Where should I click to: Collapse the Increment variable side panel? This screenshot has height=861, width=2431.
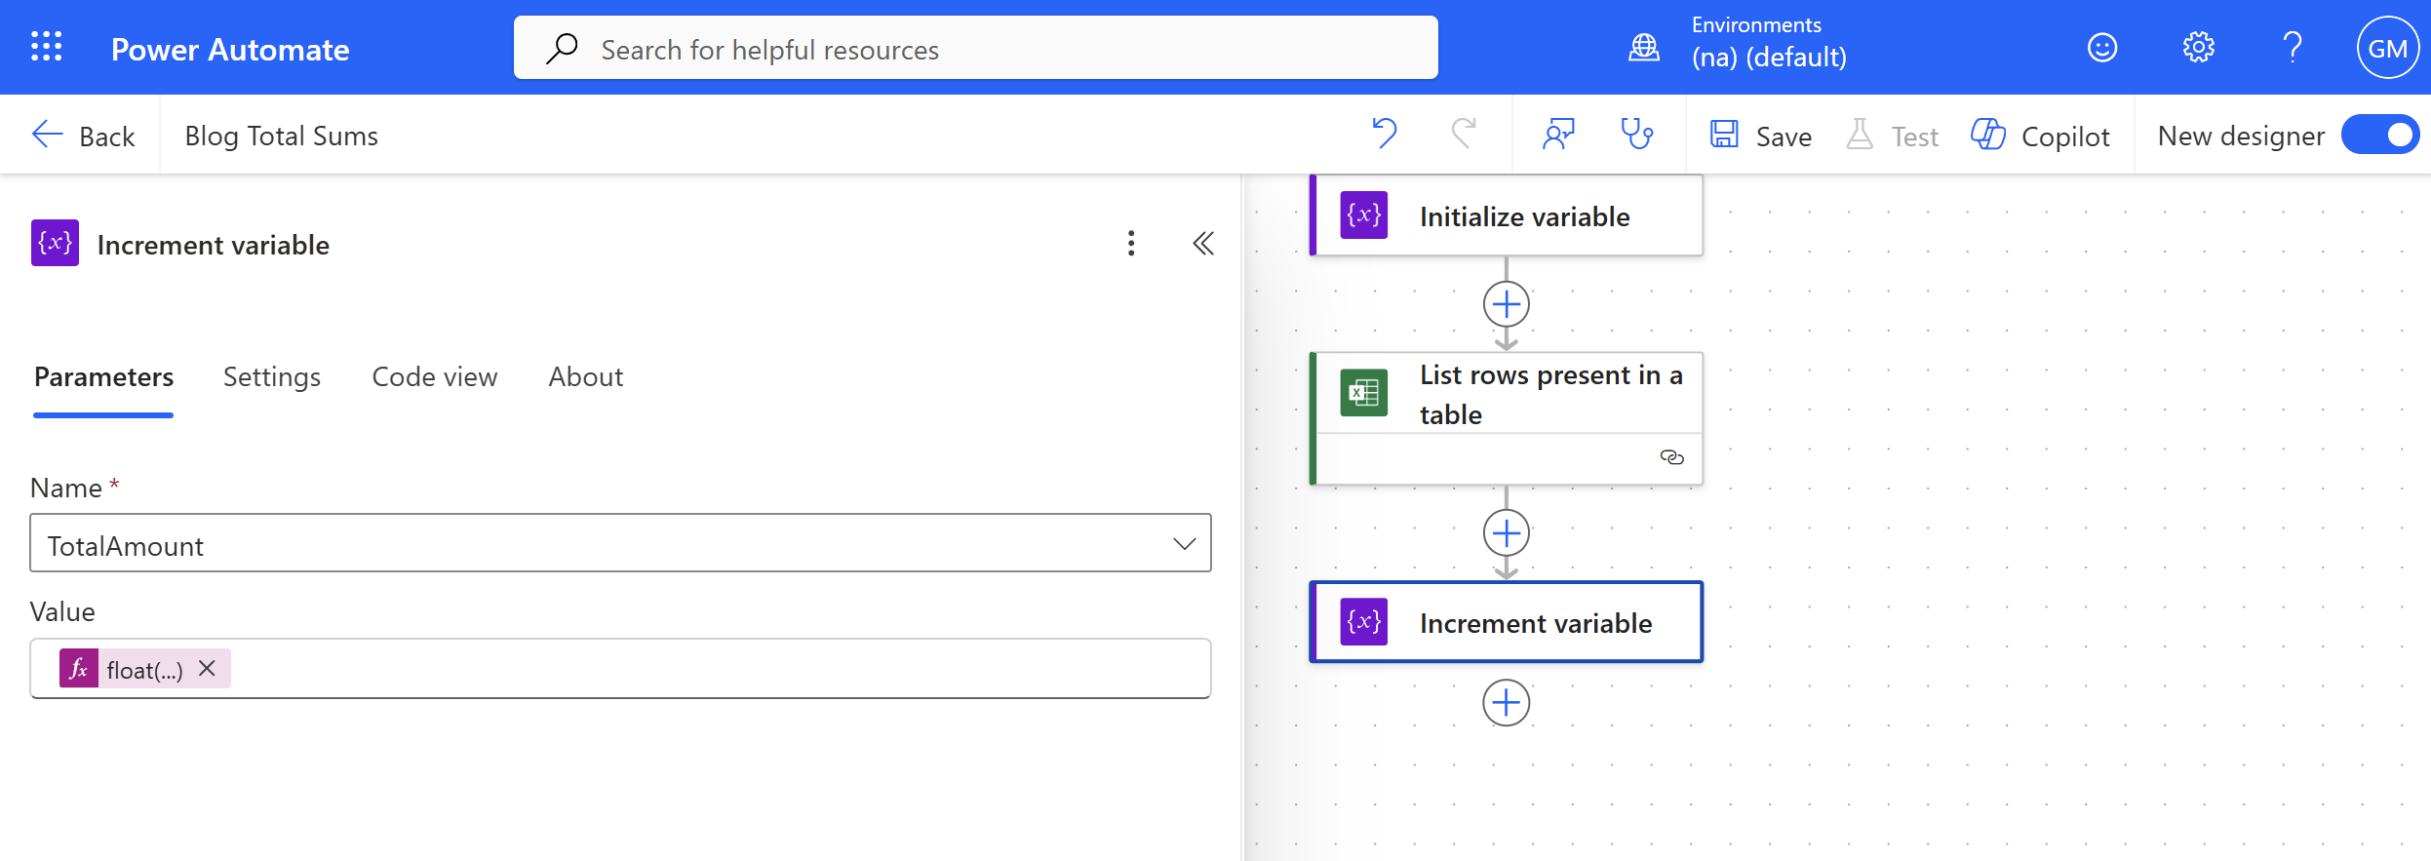pyautogui.click(x=1203, y=244)
